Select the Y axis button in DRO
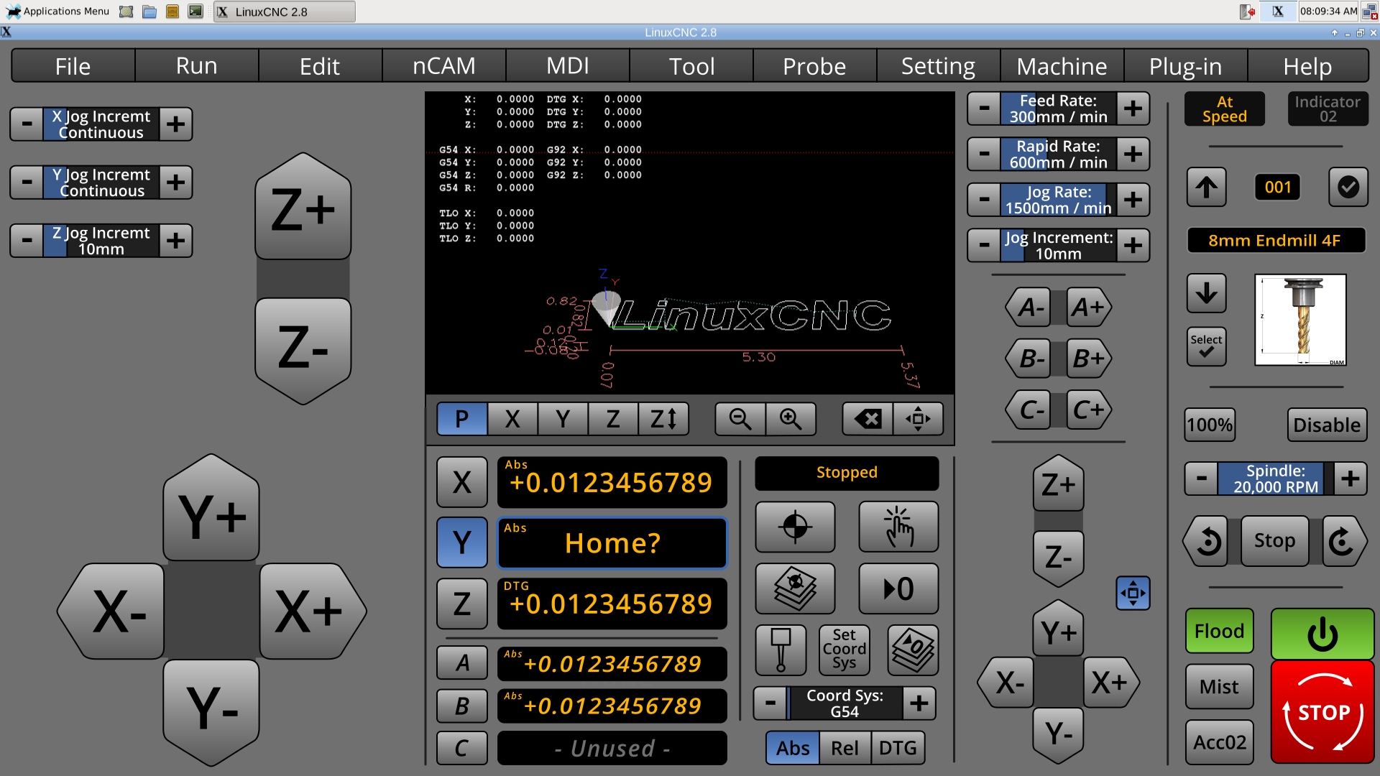The width and height of the screenshot is (1380, 776). (x=462, y=542)
